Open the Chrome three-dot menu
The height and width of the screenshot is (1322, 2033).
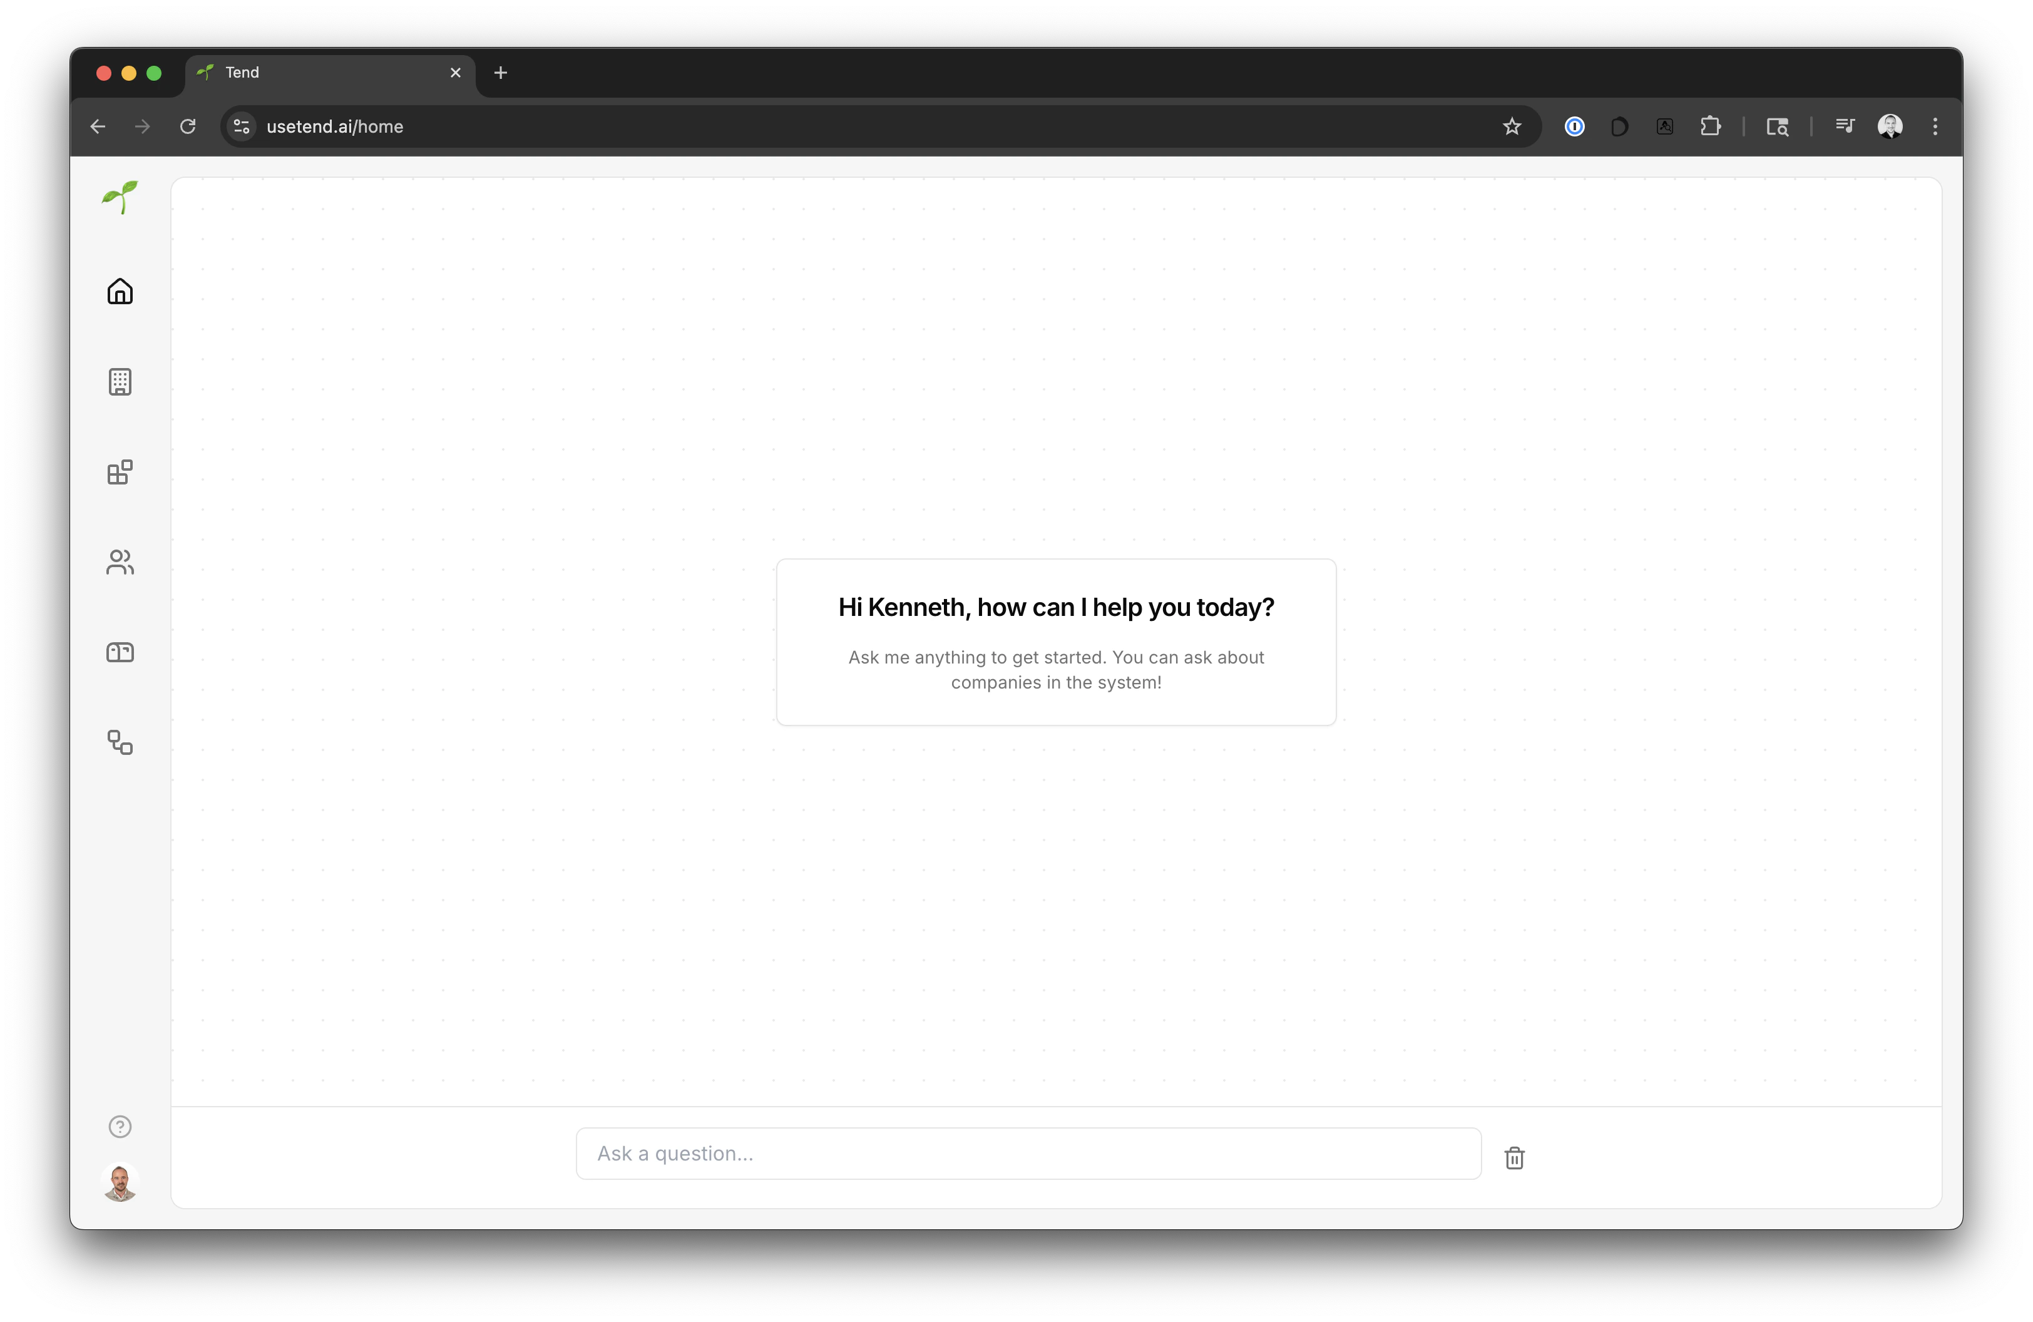pyautogui.click(x=1935, y=126)
